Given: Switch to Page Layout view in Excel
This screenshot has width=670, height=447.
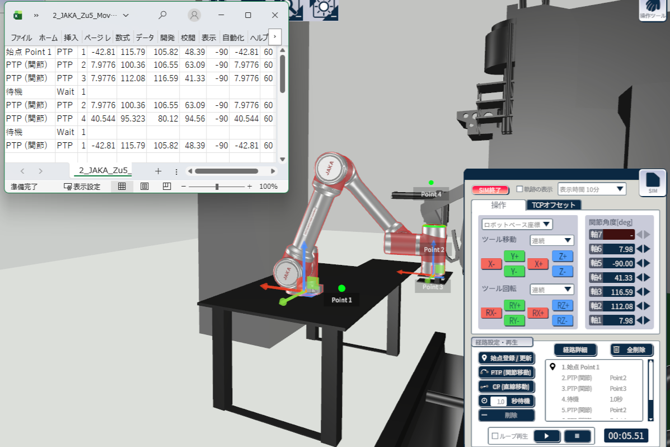Looking at the screenshot, I should pyautogui.click(x=144, y=187).
